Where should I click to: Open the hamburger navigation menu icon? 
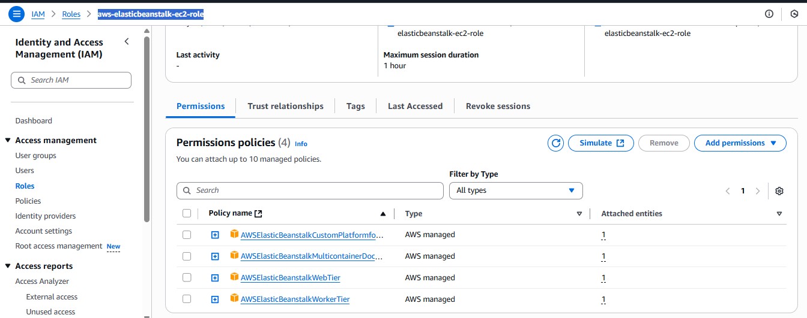pos(17,14)
